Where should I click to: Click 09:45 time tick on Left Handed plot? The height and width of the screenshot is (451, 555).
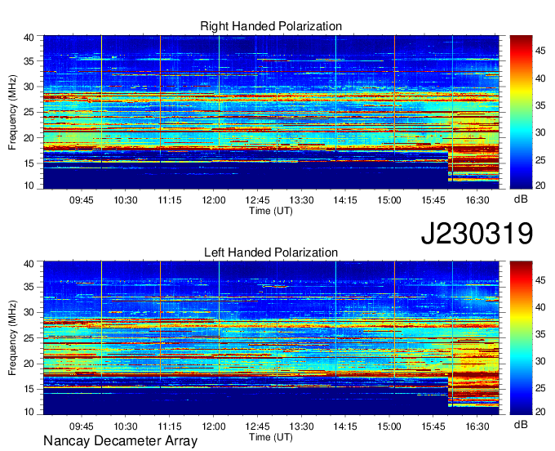[82, 426]
